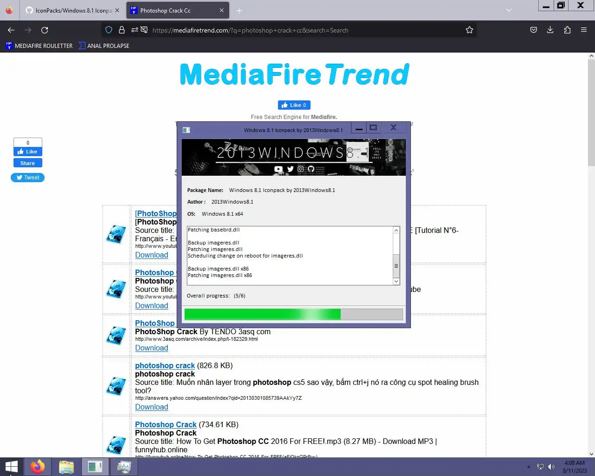Close the Photoshop Crack Cc tab

tap(222, 10)
